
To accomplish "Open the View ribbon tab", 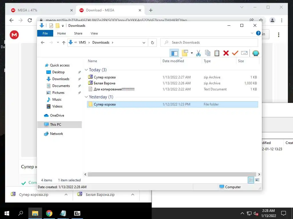I will click(x=94, y=33).
